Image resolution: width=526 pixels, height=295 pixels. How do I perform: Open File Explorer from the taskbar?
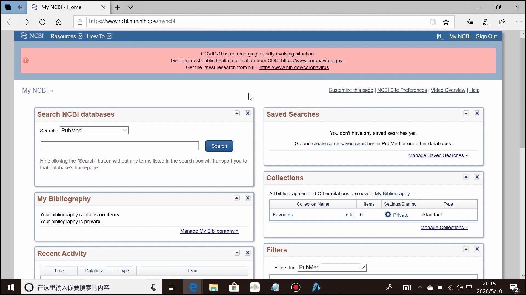pos(213,287)
